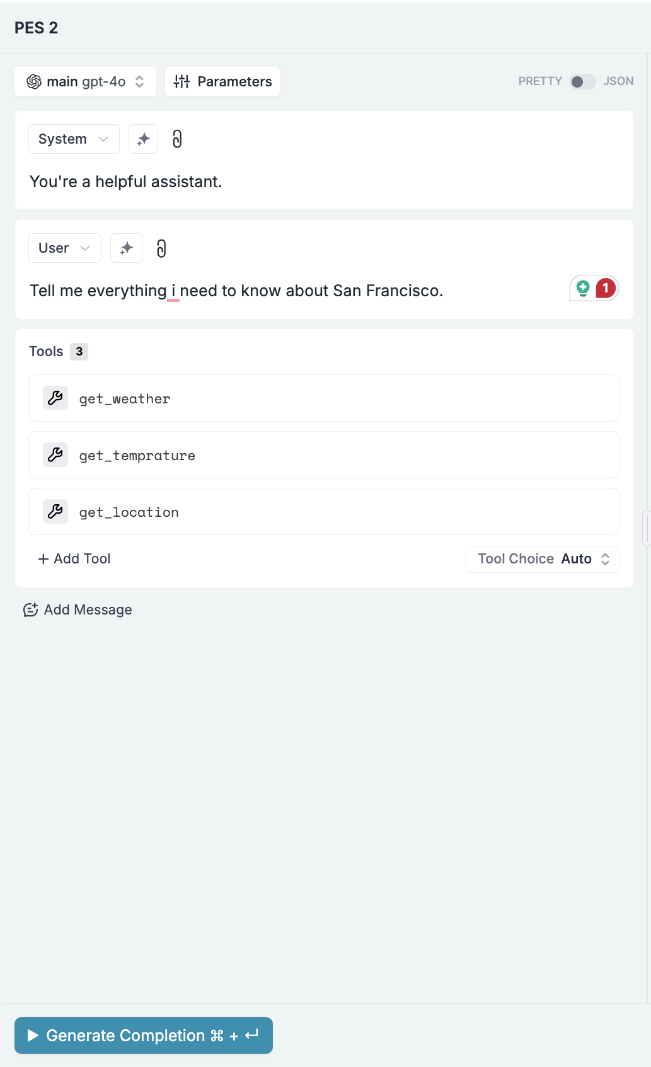
Task: Click into the user message text
Action: 236,291
